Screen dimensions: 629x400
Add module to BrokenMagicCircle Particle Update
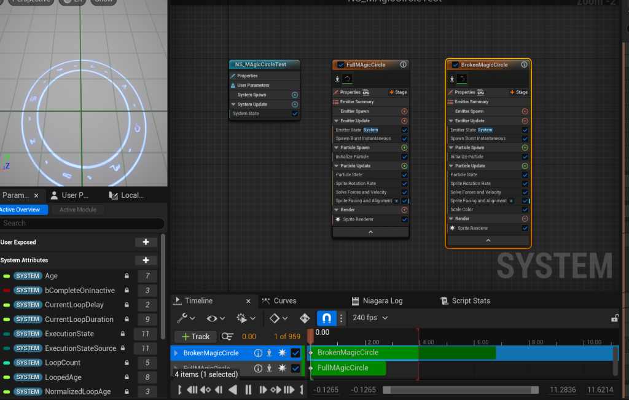point(525,166)
